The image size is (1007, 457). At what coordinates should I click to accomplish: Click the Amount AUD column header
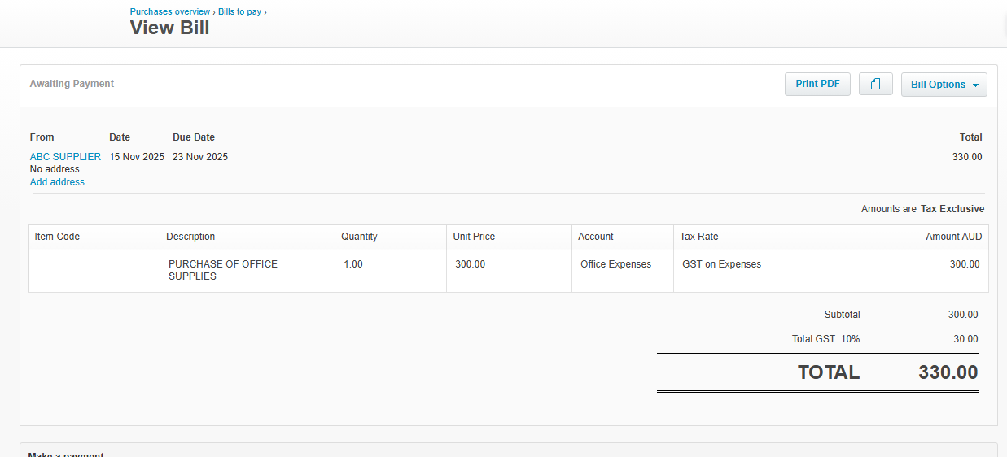(x=953, y=237)
